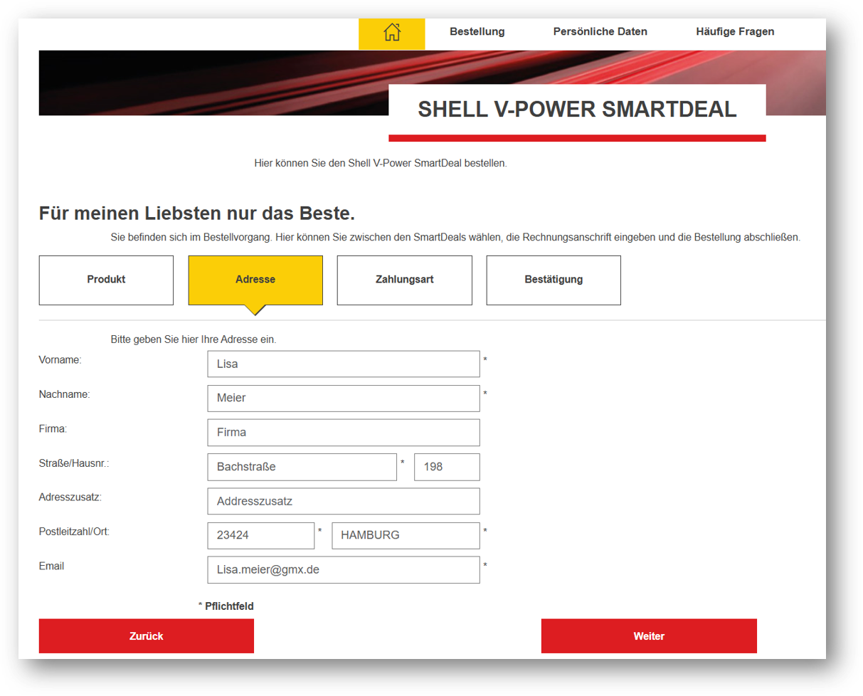This screenshot has width=863, height=696.
Task: Go to Häufige Fragen page
Action: 735,31
